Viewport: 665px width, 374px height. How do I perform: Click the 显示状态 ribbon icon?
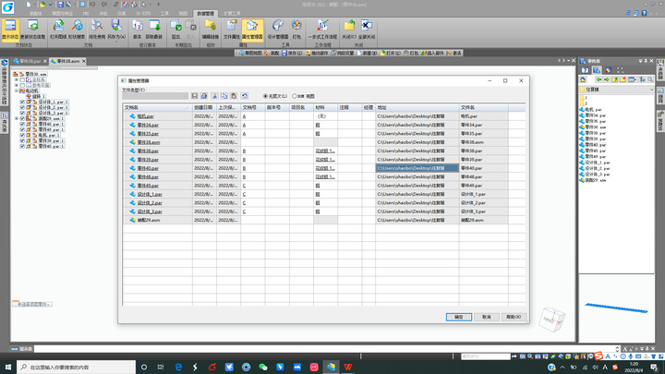click(x=10, y=30)
